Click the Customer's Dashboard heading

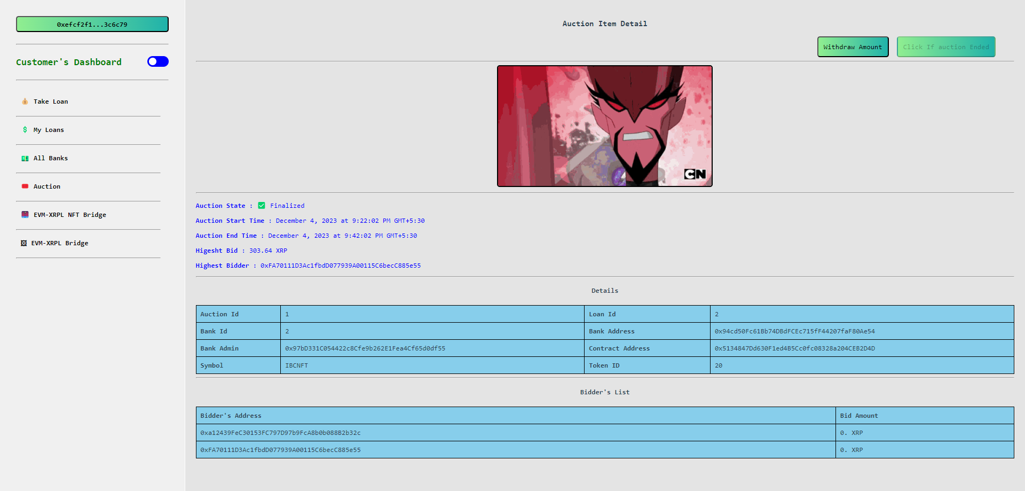pyautogui.click(x=69, y=62)
